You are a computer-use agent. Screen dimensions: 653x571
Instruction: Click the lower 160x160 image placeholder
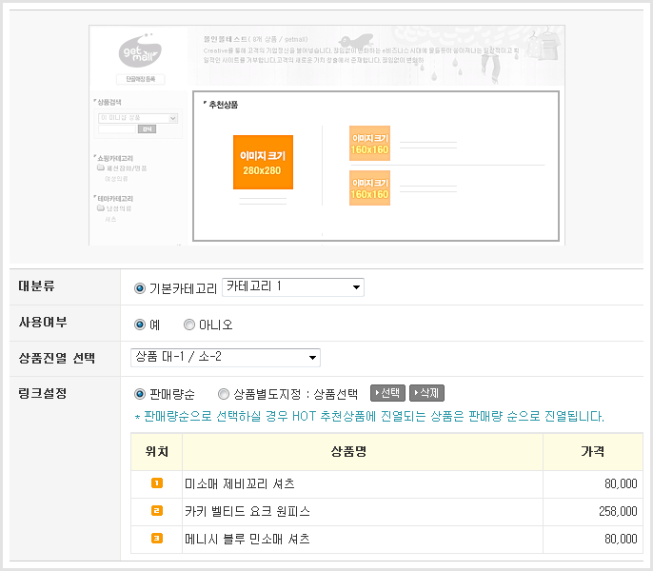pyautogui.click(x=369, y=187)
